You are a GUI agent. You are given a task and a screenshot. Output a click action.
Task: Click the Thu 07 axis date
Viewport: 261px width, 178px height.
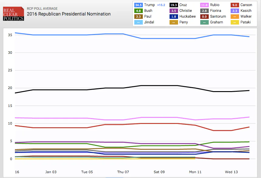coord(123,172)
